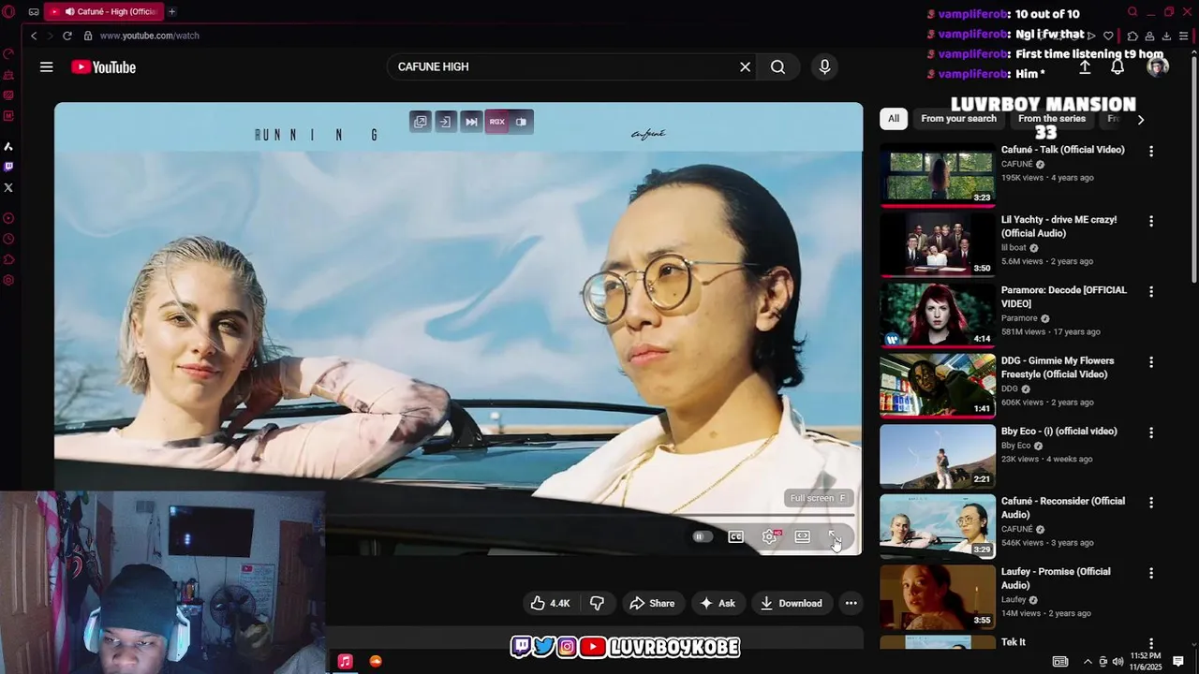Open player settings gear
Screen dimensions: 1199x674
[x=769, y=536]
